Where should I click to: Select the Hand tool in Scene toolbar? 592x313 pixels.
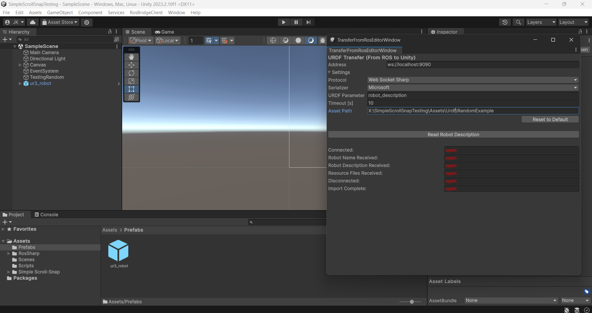(x=131, y=57)
